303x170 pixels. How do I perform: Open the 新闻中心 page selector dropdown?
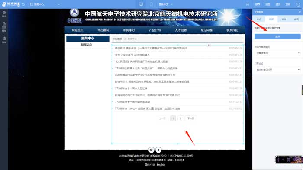point(45,4)
